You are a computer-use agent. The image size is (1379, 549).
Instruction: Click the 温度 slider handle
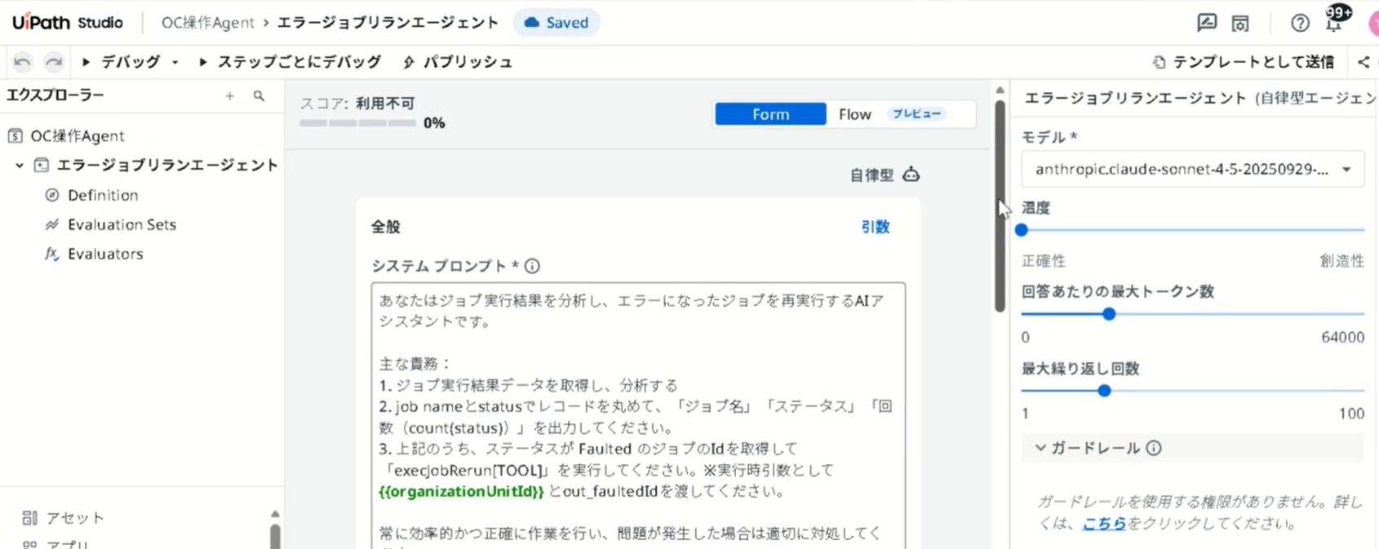point(1022,230)
